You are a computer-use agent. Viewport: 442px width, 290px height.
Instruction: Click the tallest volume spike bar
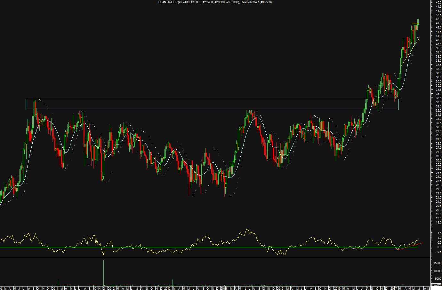point(103,272)
